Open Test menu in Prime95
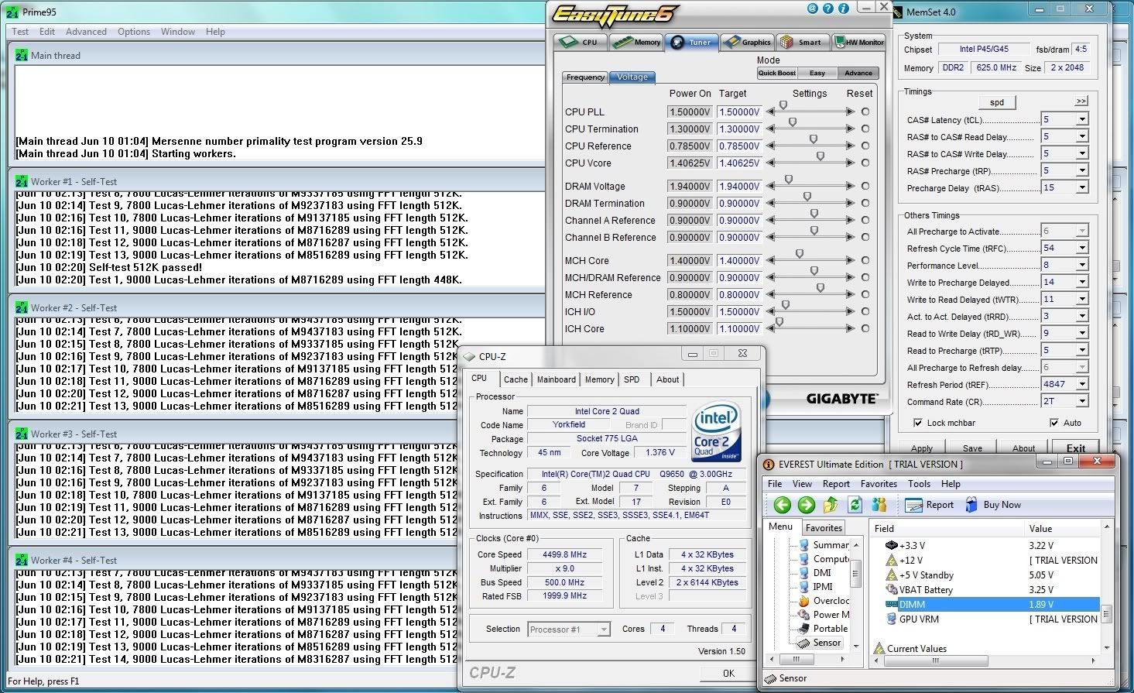1134x693 pixels. tap(20, 32)
